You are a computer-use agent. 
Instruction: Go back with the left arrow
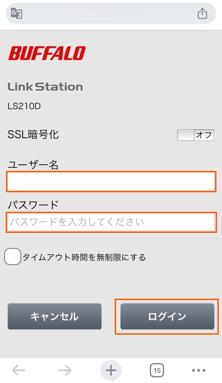[x=19, y=370]
